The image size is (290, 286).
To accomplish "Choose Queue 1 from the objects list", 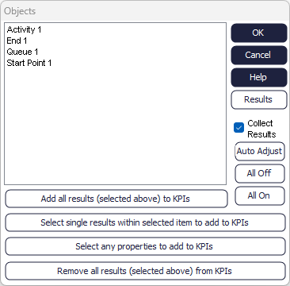I will coord(22,52).
